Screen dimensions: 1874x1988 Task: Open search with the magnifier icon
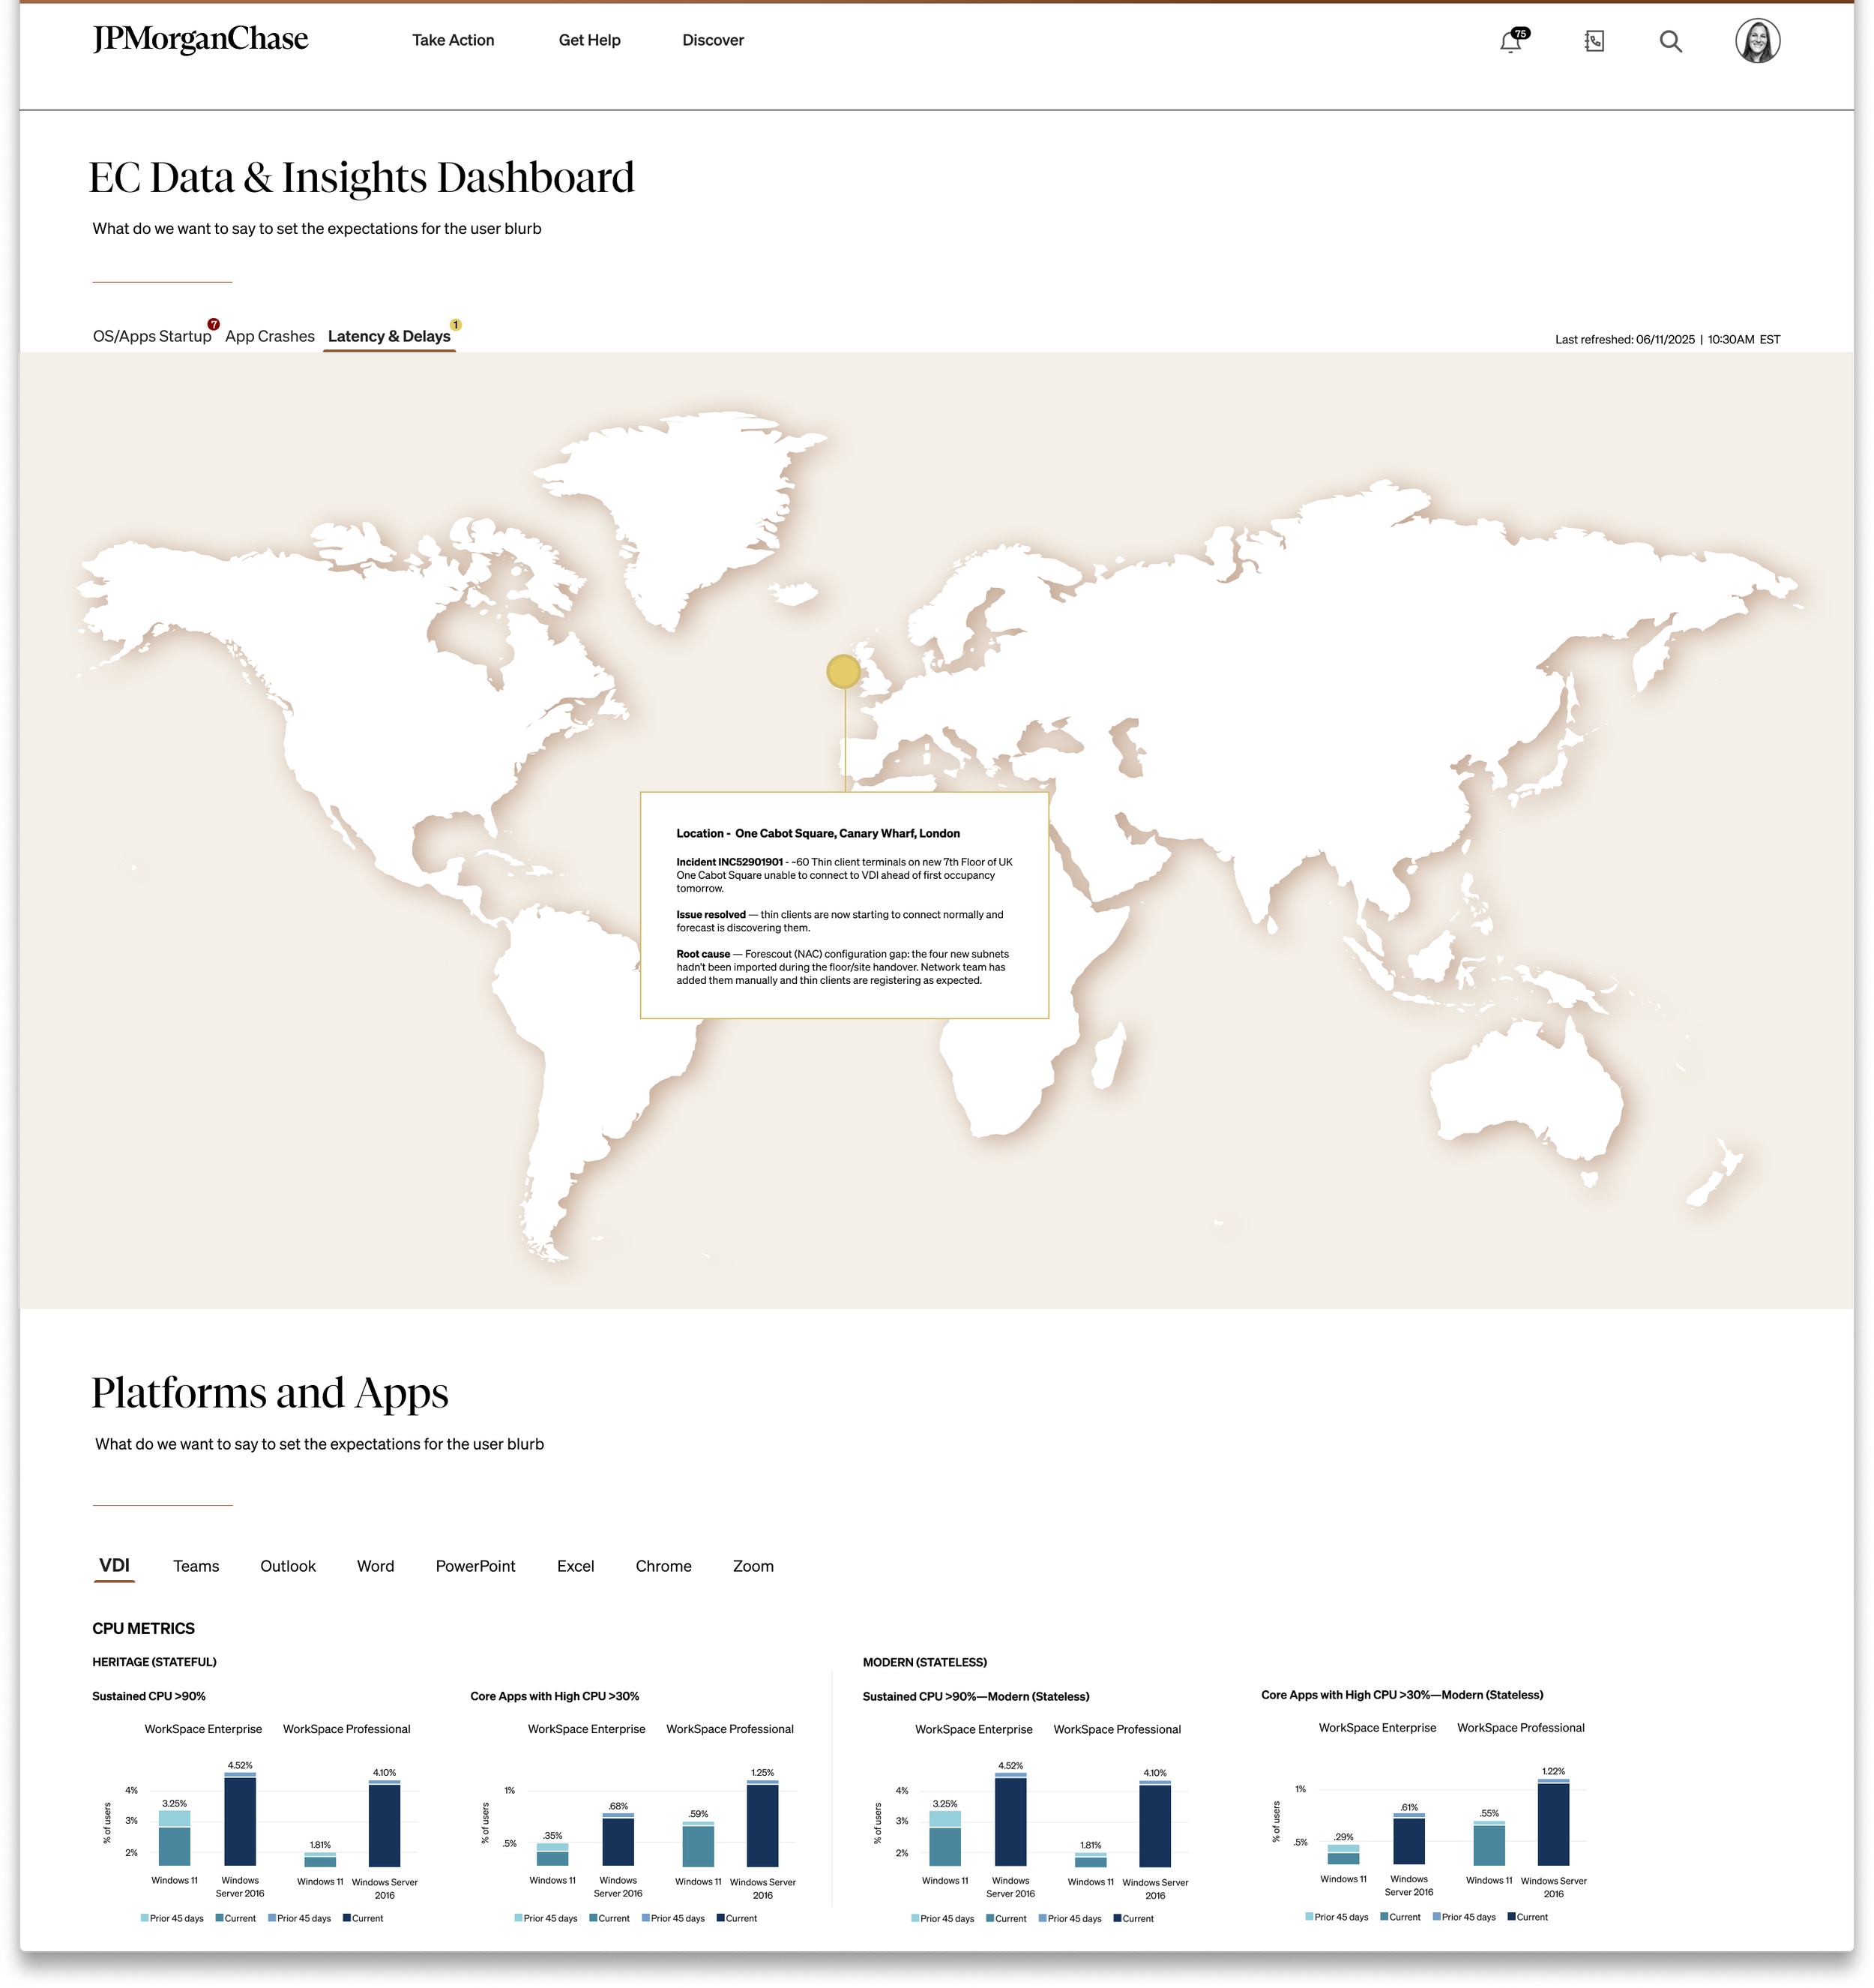(x=1670, y=41)
